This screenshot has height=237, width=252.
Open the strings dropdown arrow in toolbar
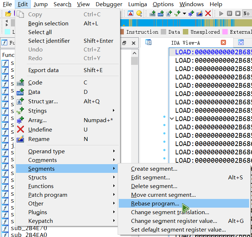184,13
